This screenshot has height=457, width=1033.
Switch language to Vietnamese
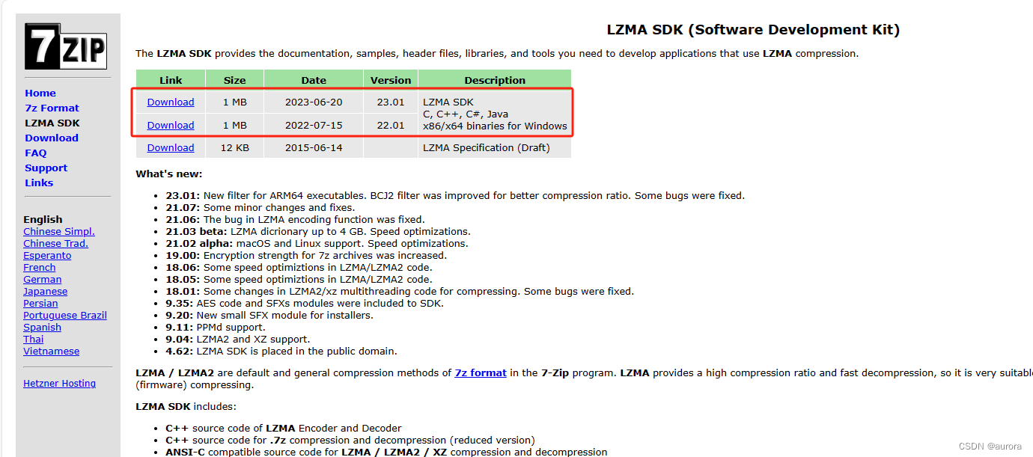[x=51, y=351]
